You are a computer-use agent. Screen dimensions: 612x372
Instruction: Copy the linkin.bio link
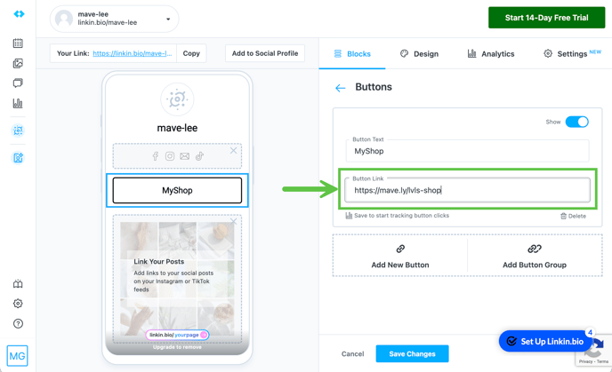tap(191, 53)
